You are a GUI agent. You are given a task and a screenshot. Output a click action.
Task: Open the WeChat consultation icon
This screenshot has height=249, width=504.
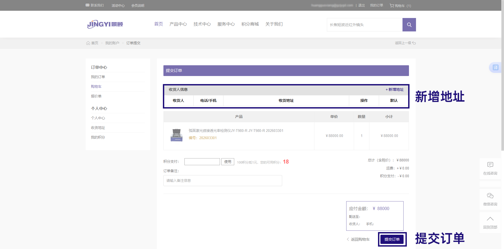coord(490,196)
